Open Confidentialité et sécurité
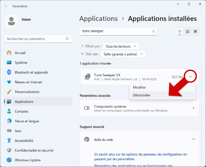Image resolution: width=206 pixels, height=167 pixels. (38, 150)
